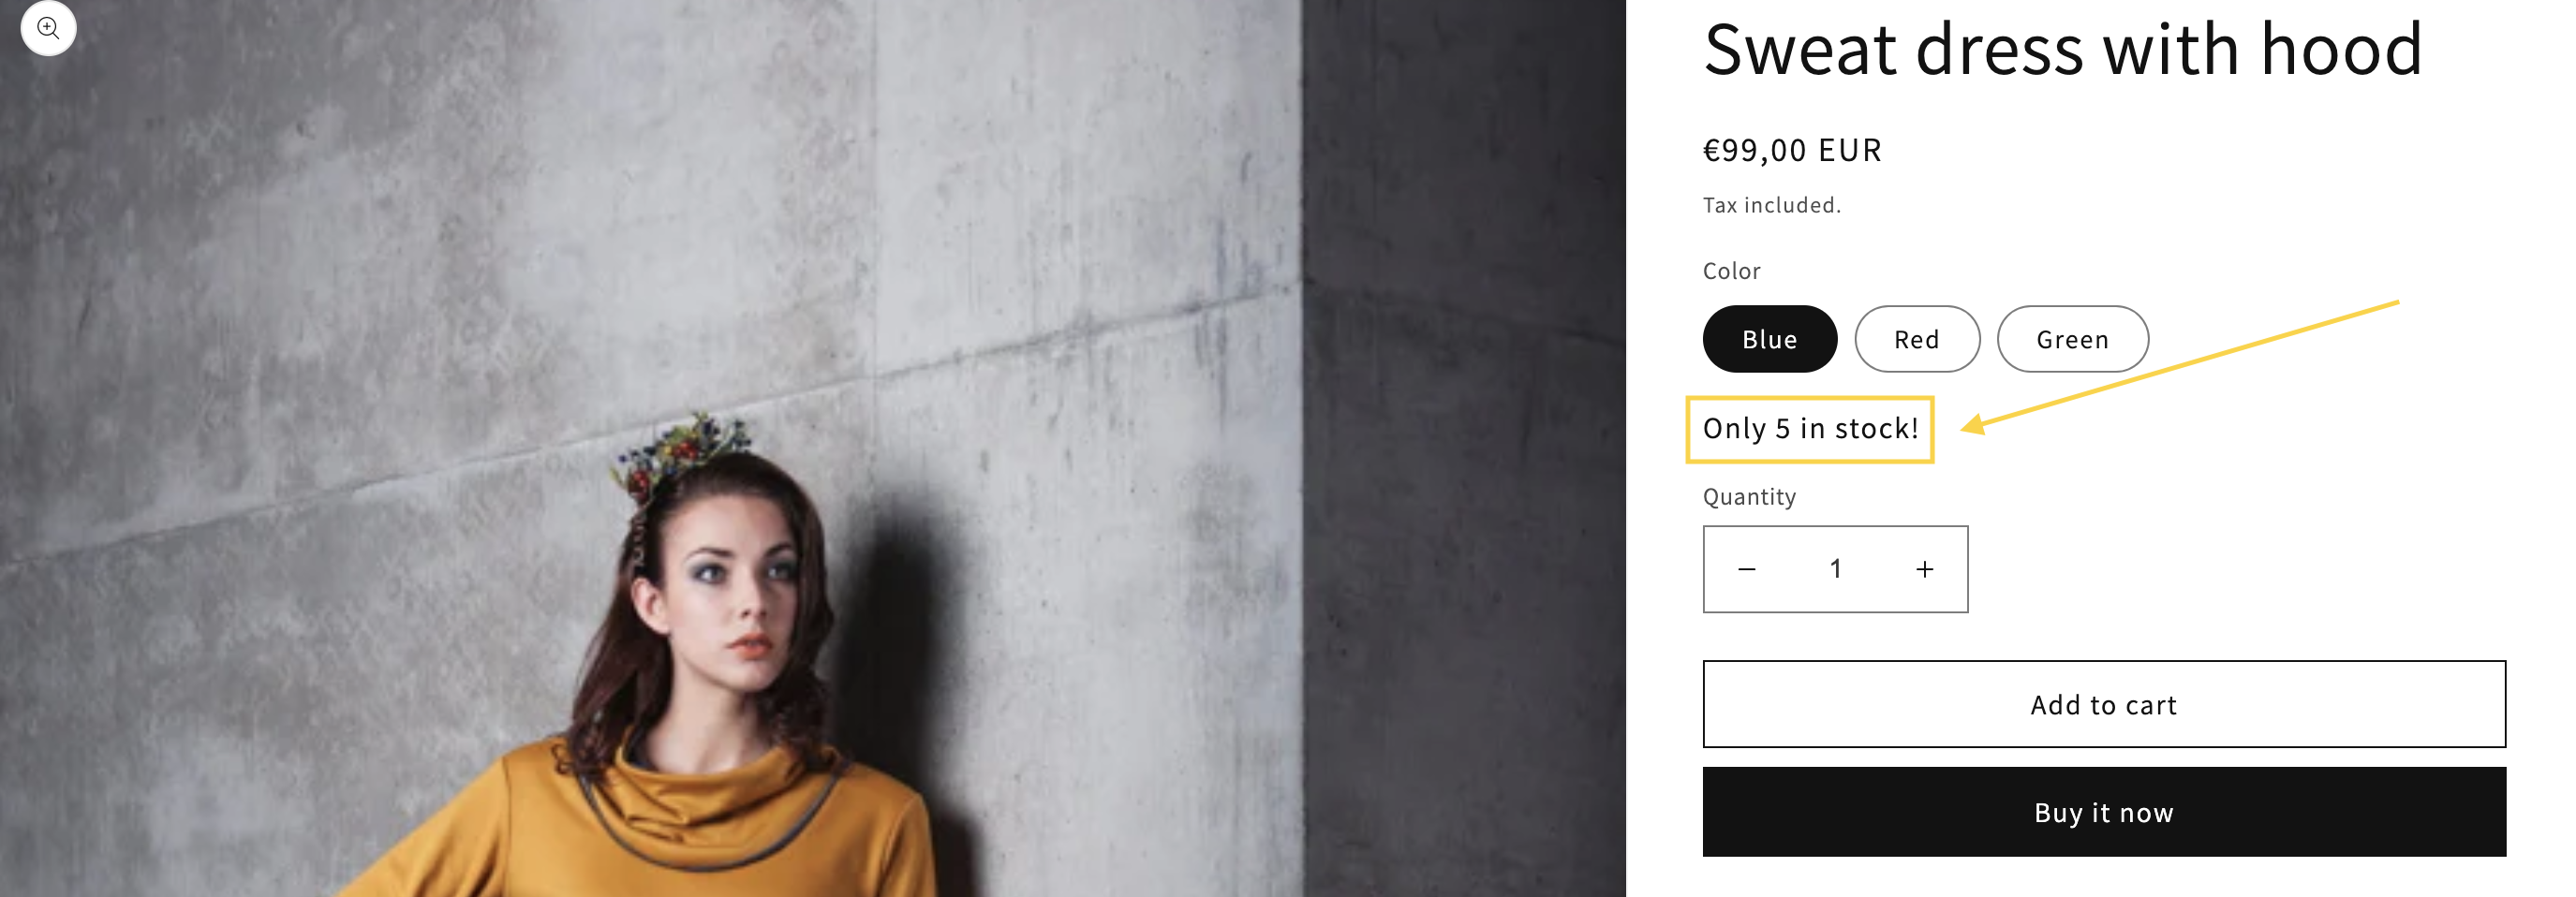Decrease quantity with the minus icon
Image resolution: width=2576 pixels, height=897 pixels.
coord(1746,569)
